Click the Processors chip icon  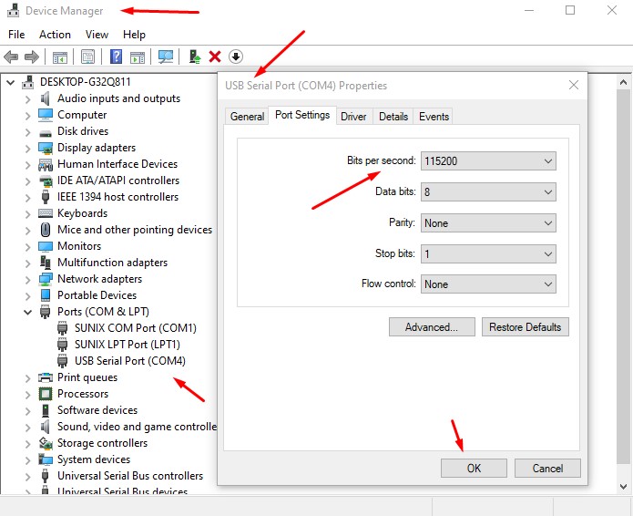pos(46,394)
